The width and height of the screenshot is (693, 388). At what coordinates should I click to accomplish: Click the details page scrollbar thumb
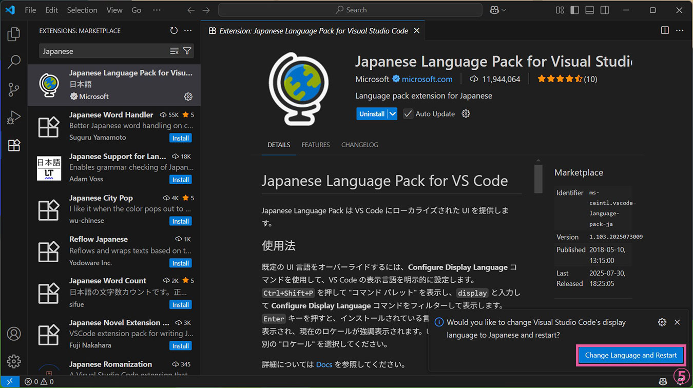click(x=538, y=179)
